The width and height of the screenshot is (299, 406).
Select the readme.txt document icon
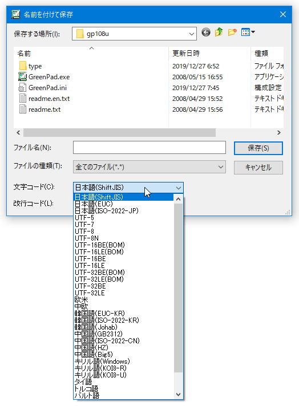click(x=23, y=109)
